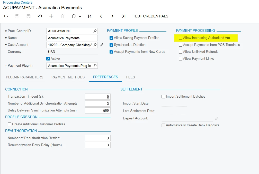Switch to the FEES tab
This screenshot has width=259, height=174.
pyautogui.click(x=130, y=77)
